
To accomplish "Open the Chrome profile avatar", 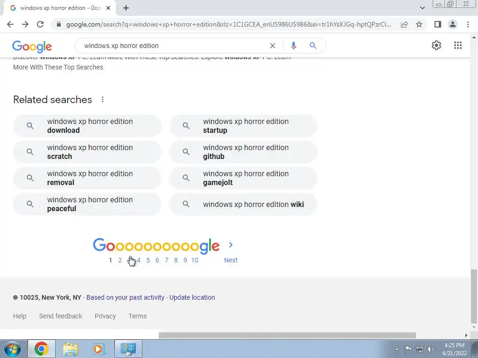I will pyautogui.click(x=453, y=24).
